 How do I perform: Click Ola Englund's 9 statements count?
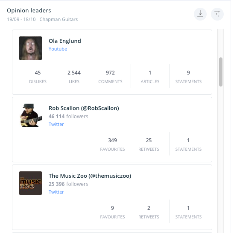(x=188, y=73)
